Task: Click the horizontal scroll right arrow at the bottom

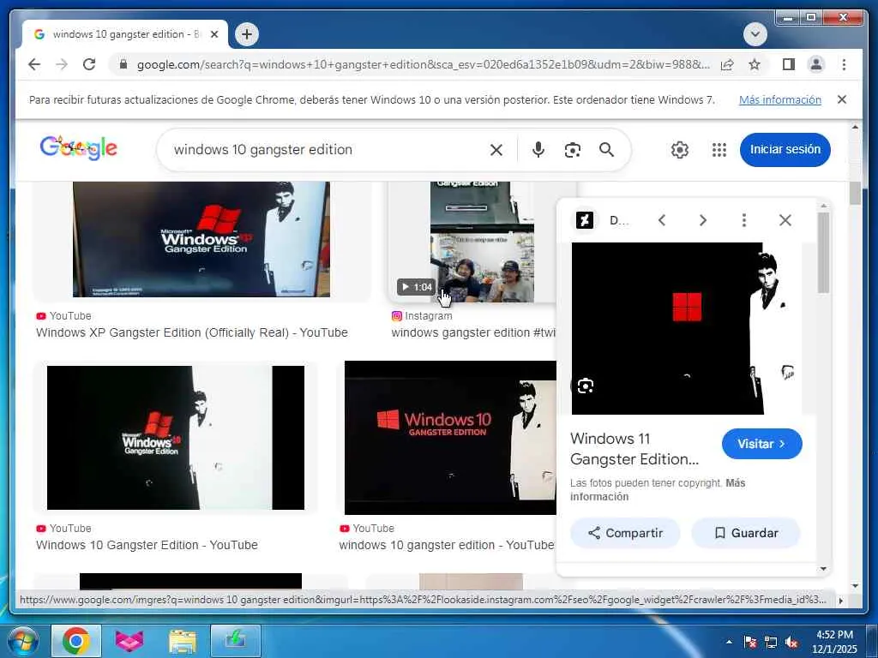Action: point(840,601)
